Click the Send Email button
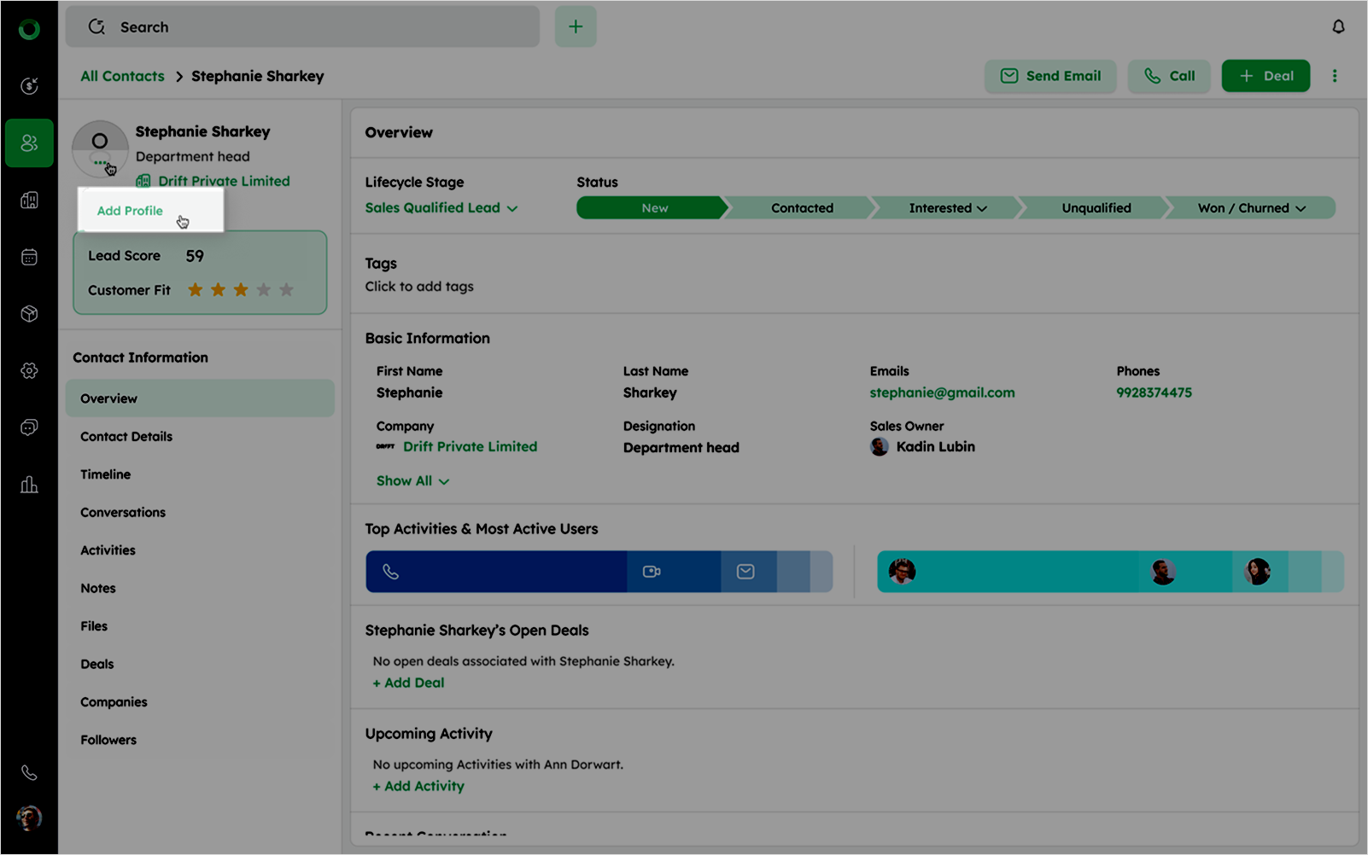 pyautogui.click(x=1049, y=76)
